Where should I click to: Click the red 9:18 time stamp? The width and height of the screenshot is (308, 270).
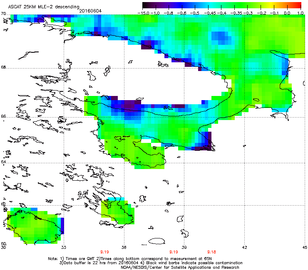pyautogui.click(x=211, y=252)
